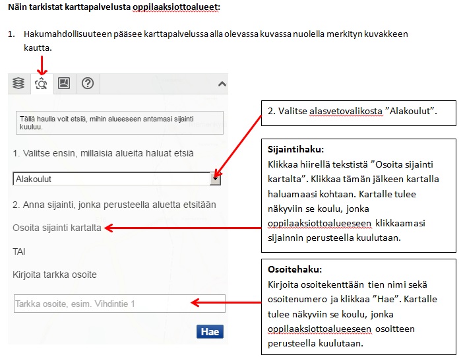
Task: Click the 'Valitse alasvetovalikosta' instruction box
Action: 358,113
